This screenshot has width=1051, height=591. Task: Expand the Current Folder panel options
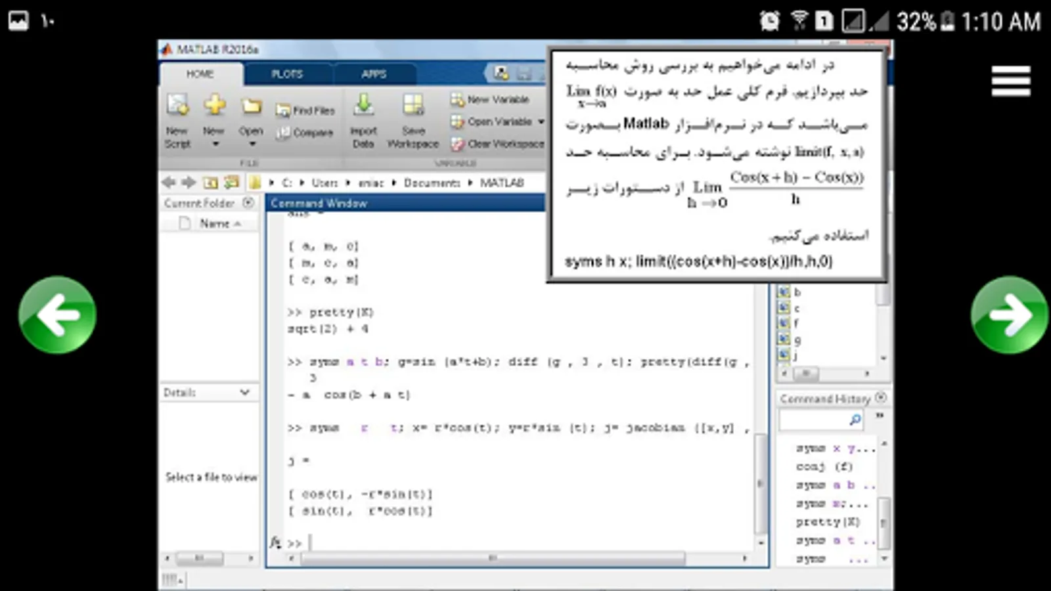coord(248,203)
